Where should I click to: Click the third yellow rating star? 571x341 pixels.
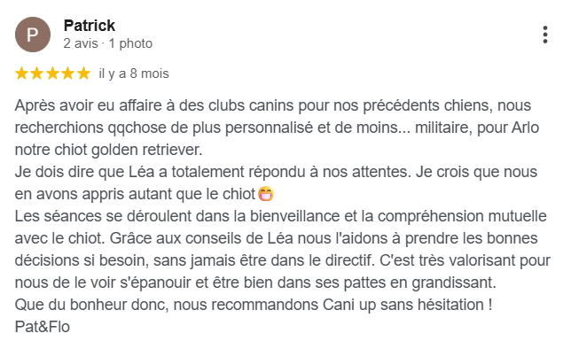[x=52, y=74]
